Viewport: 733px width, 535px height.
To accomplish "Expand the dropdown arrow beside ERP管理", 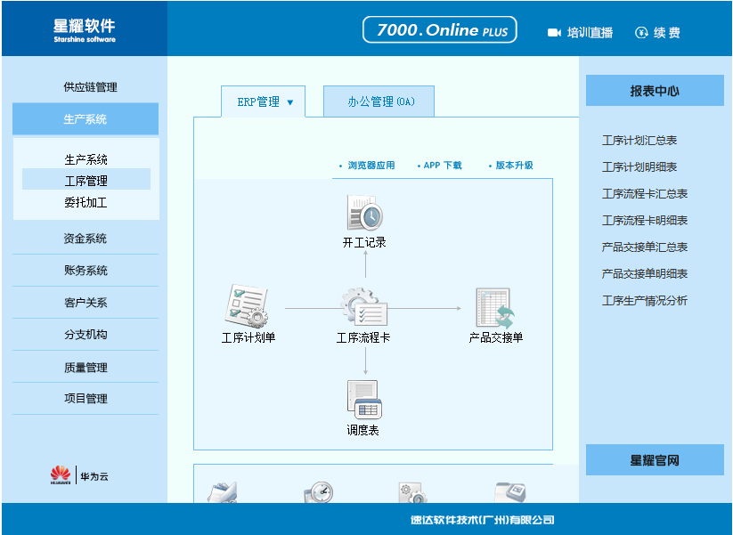I will pyautogui.click(x=289, y=102).
